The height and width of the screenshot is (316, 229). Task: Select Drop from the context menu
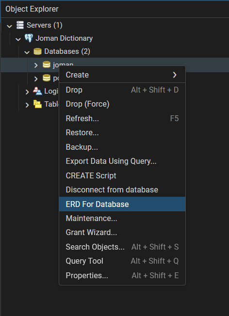(122, 90)
